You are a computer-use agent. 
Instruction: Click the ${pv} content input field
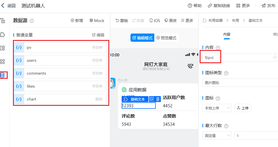[239, 57]
